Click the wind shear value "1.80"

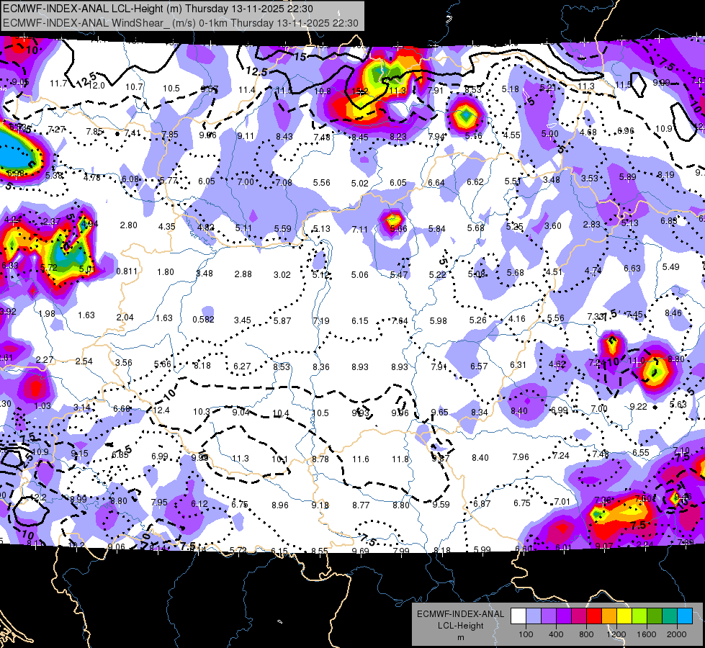point(166,271)
